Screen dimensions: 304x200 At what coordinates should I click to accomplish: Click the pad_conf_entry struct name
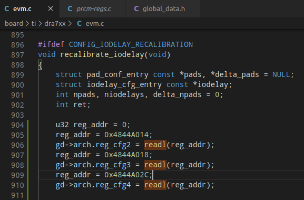click(117, 75)
